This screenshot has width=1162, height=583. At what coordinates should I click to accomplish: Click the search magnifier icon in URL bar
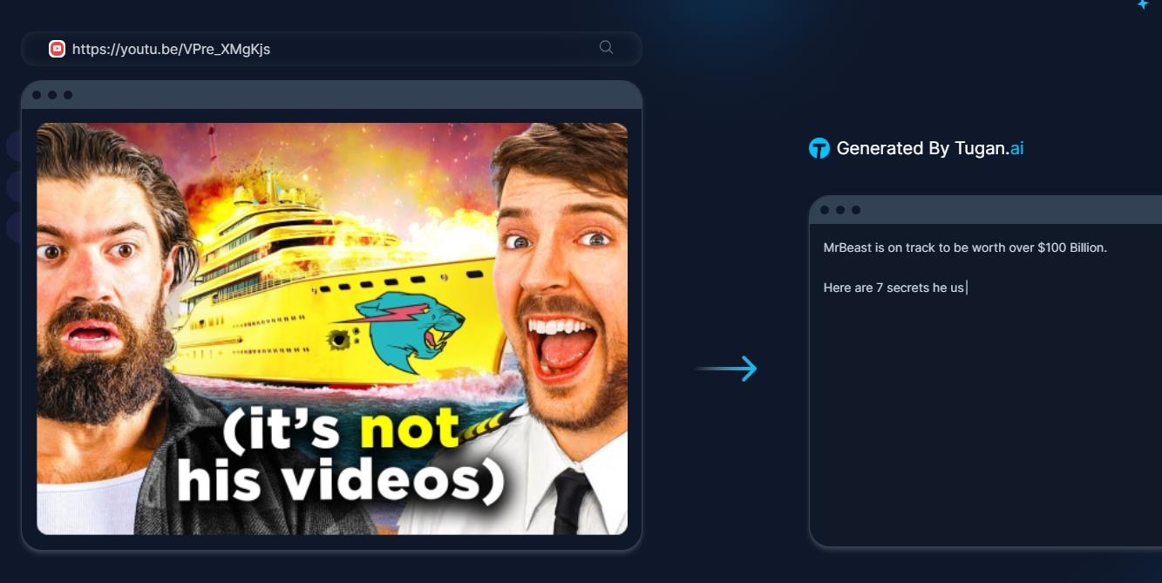pyautogui.click(x=606, y=47)
